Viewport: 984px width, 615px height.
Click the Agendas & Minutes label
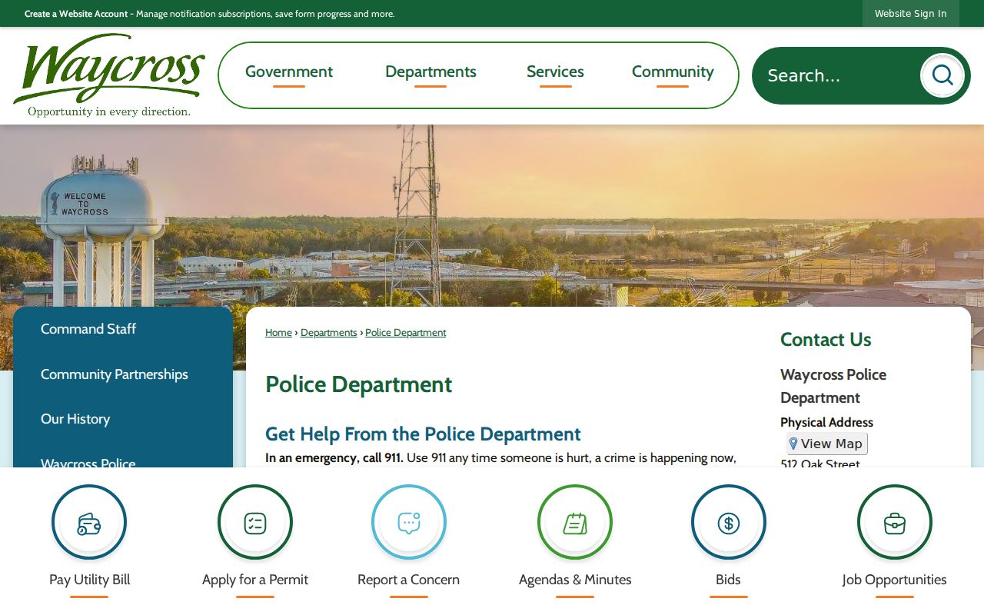point(575,580)
